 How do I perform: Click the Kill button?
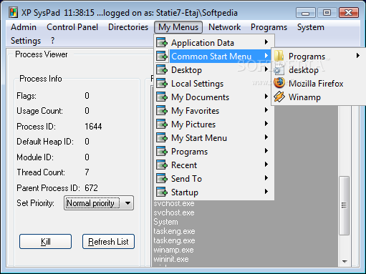[45, 241]
